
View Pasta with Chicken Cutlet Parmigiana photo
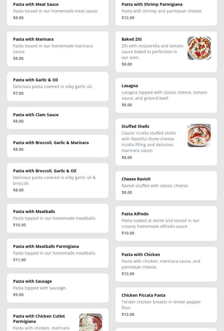[90, 322]
